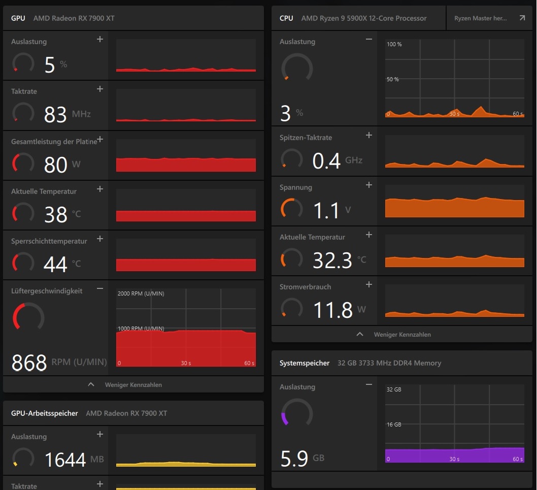Collapse the Lüftergeschwindigkeit graph
Image resolution: width=537 pixels, height=490 pixels.
(x=99, y=288)
